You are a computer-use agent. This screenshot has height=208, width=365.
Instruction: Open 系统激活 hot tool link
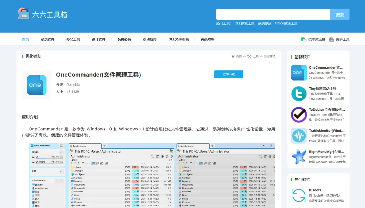point(265,23)
